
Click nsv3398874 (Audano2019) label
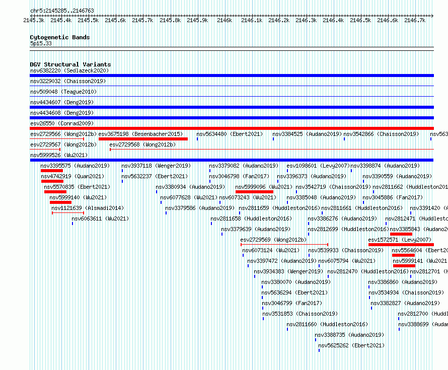click(386, 166)
